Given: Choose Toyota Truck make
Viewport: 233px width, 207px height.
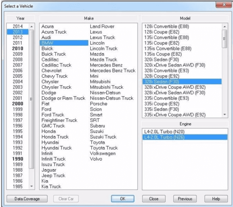Looking at the screenshot, I should (x=104, y=148).
